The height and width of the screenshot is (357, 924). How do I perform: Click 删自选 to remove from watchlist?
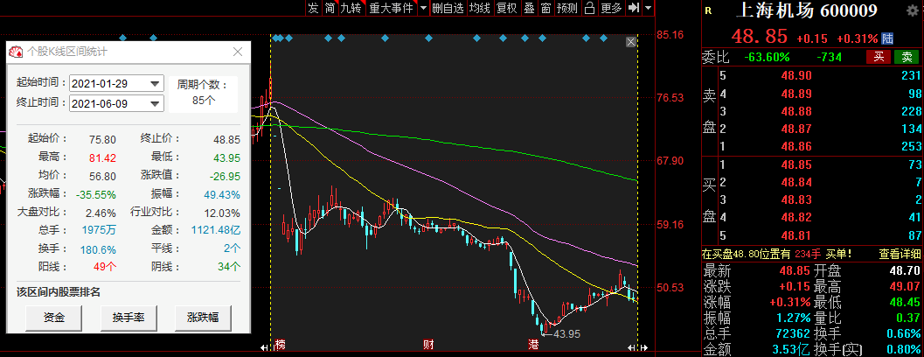click(448, 8)
